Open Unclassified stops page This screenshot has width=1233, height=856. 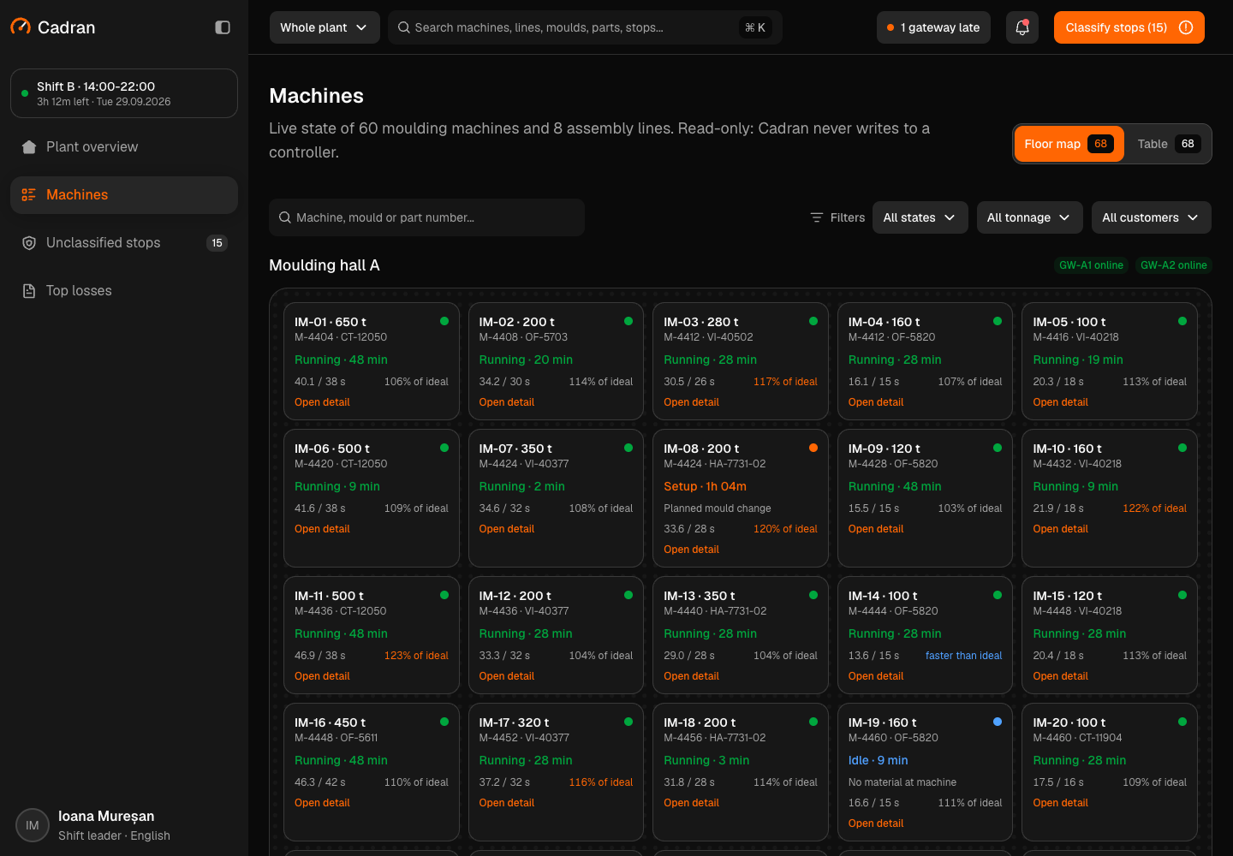pyautogui.click(x=124, y=243)
